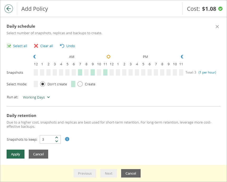Open the Working Days dropdown
Image resolution: width=227 pixels, height=182 pixels.
point(36,97)
